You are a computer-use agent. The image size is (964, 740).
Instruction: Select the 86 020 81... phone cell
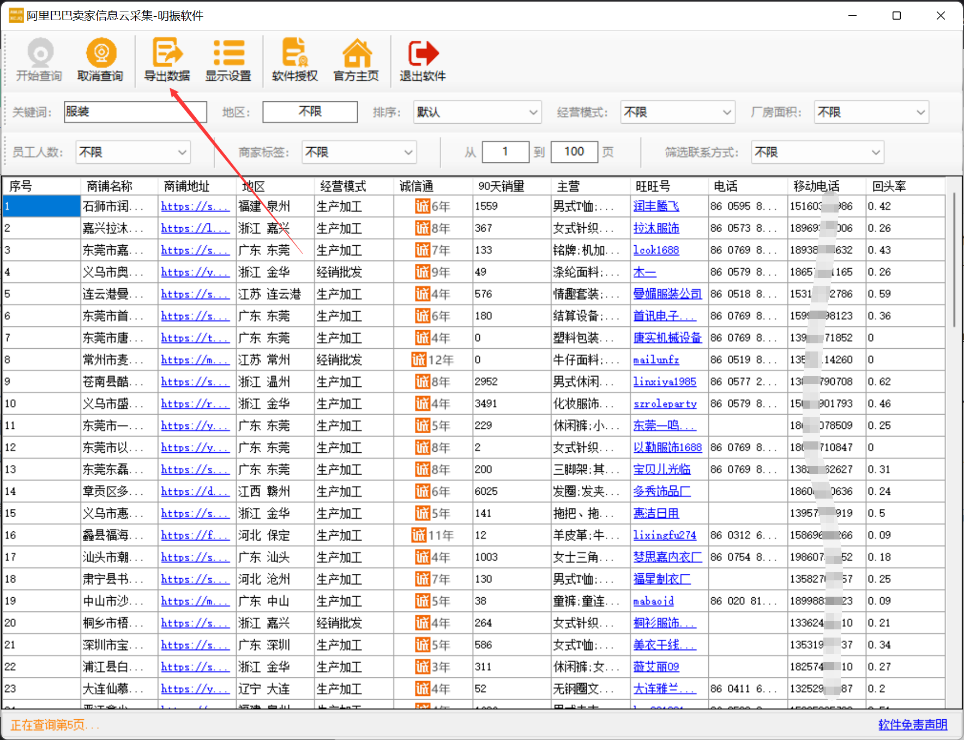748,601
